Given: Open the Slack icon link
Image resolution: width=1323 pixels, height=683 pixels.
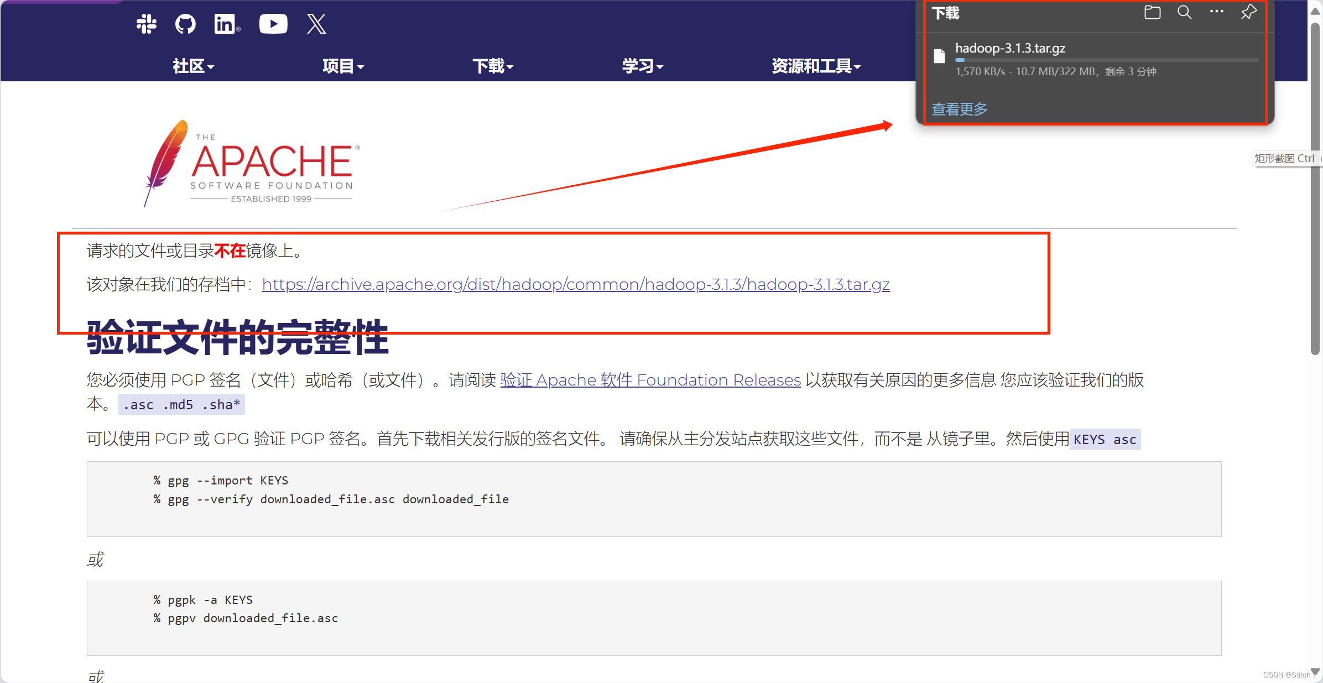Looking at the screenshot, I should 147,24.
